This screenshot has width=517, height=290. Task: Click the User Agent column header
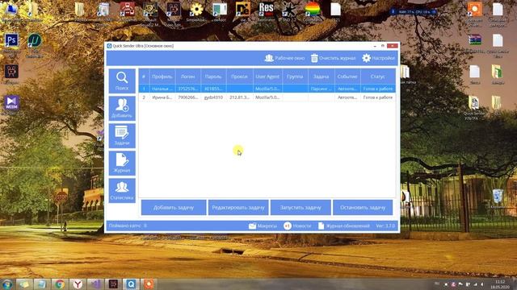click(267, 77)
